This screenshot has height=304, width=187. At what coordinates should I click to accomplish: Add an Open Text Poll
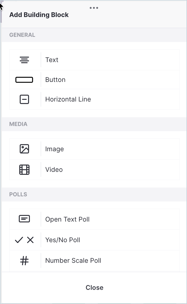(95, 219)
